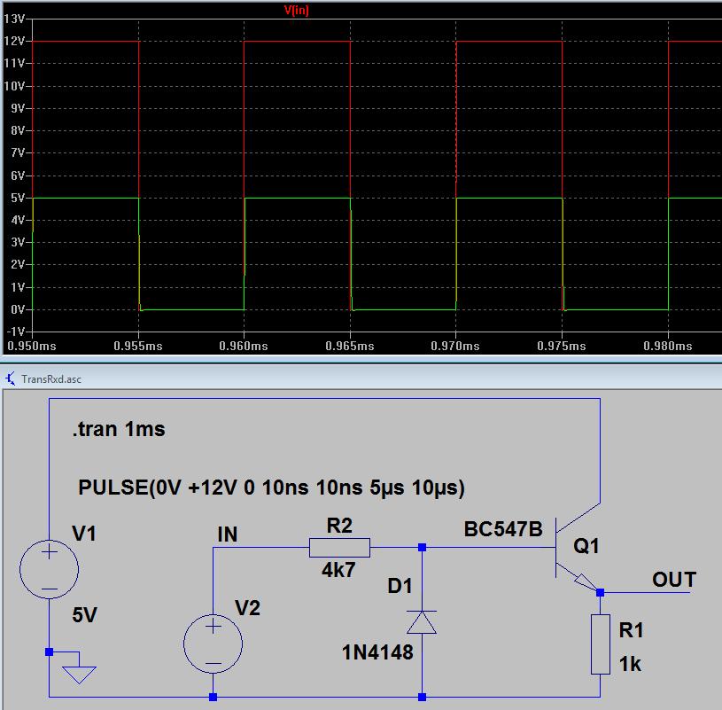Click the R1 reference designator label

point(631,630)
